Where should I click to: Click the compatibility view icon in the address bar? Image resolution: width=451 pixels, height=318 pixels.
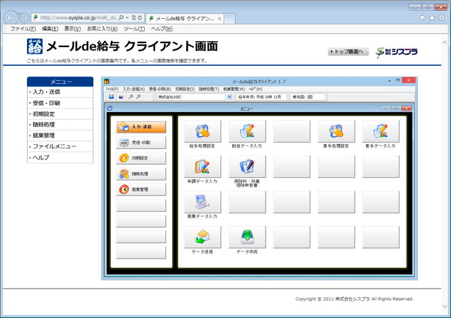pyautogui.click(x=134, y=18)
